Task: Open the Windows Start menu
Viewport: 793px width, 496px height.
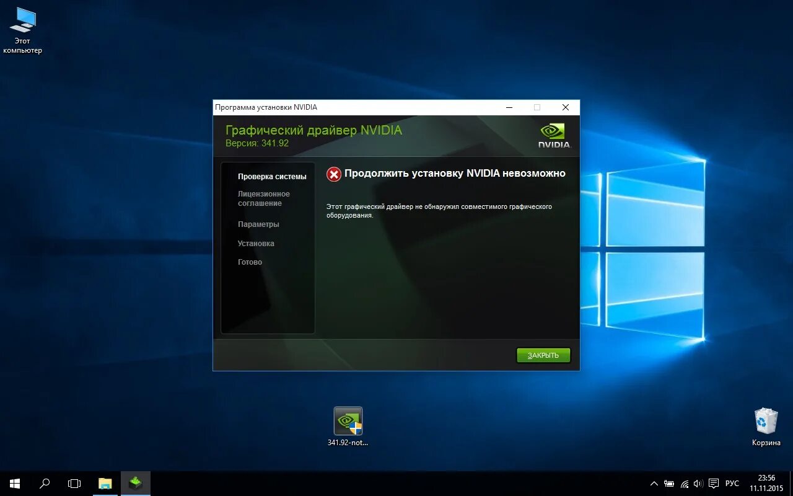Action: 15,484
